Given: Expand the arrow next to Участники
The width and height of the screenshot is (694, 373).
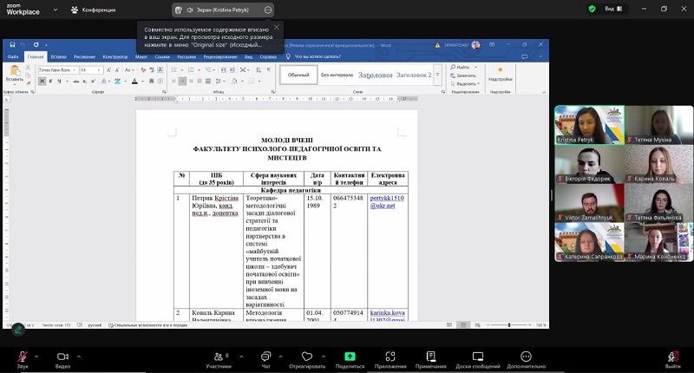Looking at the screenshot, I should pyautogui.click(x=241, y=357).
